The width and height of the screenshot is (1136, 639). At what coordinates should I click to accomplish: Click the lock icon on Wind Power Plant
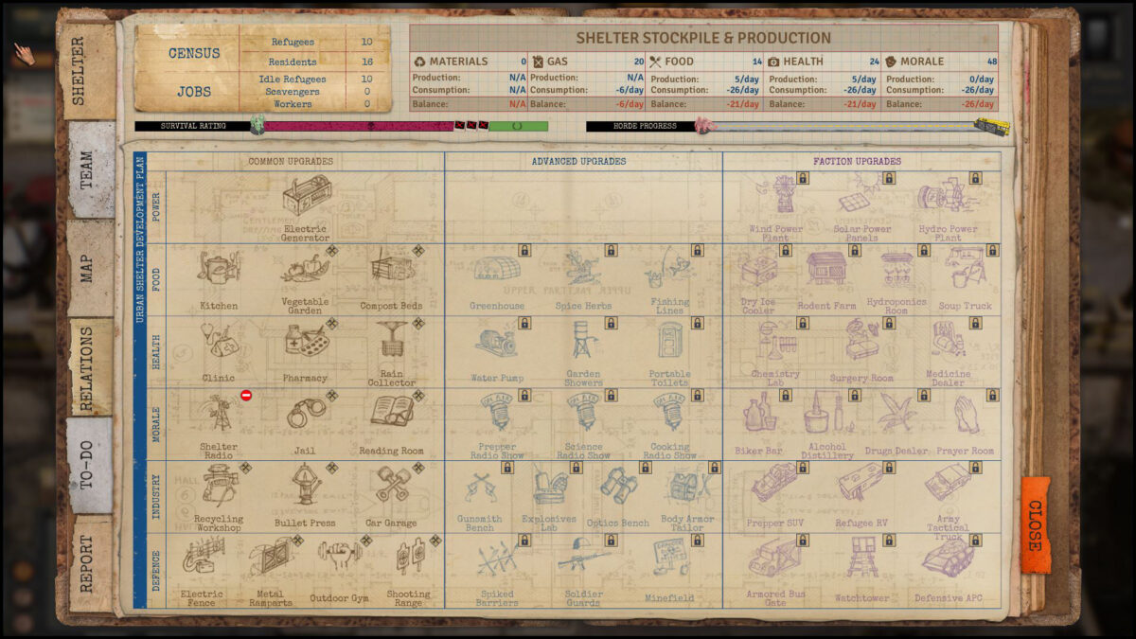(x=802, y=178)
